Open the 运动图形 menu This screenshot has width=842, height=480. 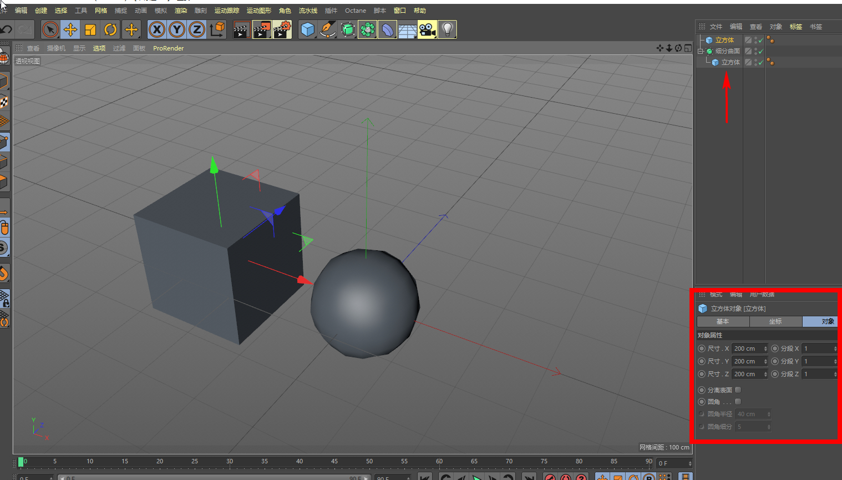pos(259,11)
